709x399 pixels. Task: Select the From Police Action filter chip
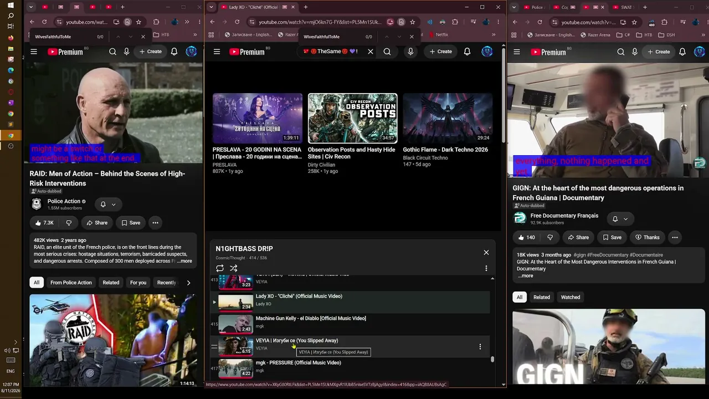click(x=71, y=283)
